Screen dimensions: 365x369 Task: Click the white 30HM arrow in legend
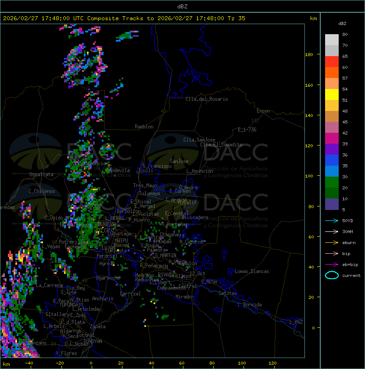tap(332, 231)
